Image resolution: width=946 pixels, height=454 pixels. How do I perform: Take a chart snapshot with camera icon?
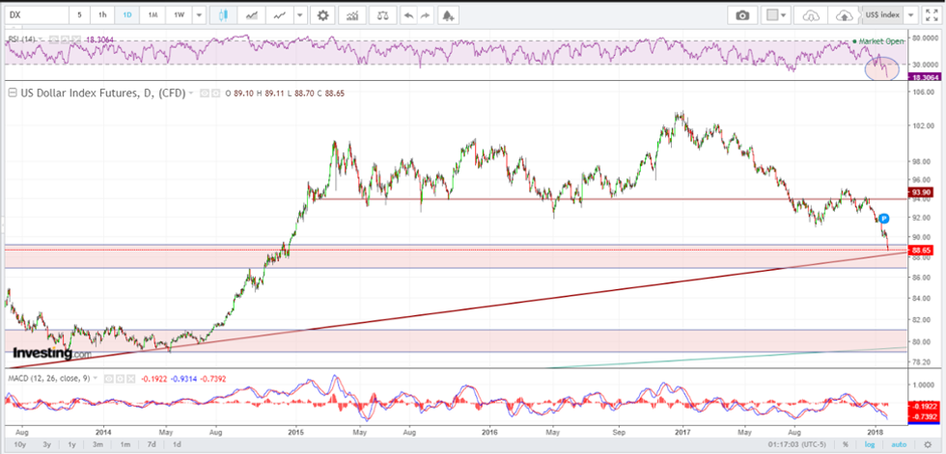click(x=742, y=15)
